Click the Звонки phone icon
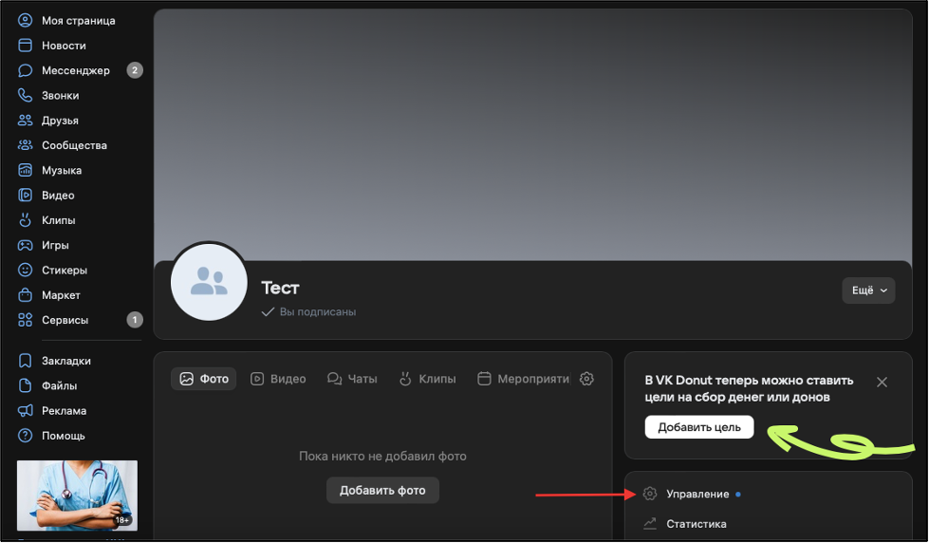Viewport: 929px width, 543px height. click(x=25, y=96)
